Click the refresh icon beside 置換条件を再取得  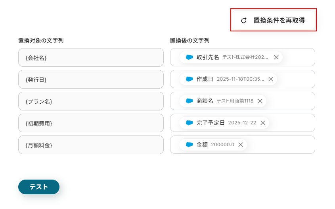(244, 20)
